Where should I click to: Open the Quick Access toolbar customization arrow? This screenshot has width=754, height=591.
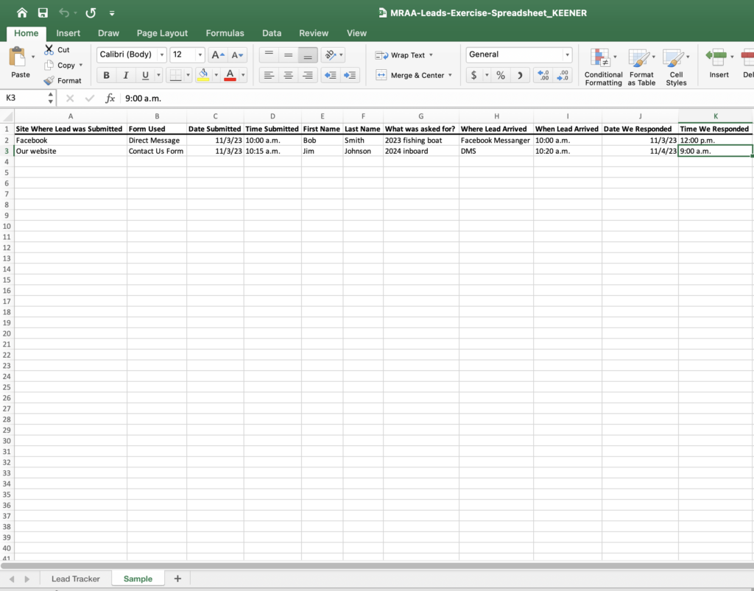[112, 13]
